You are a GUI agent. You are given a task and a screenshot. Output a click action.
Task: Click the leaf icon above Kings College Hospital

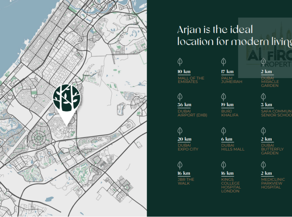223,165
